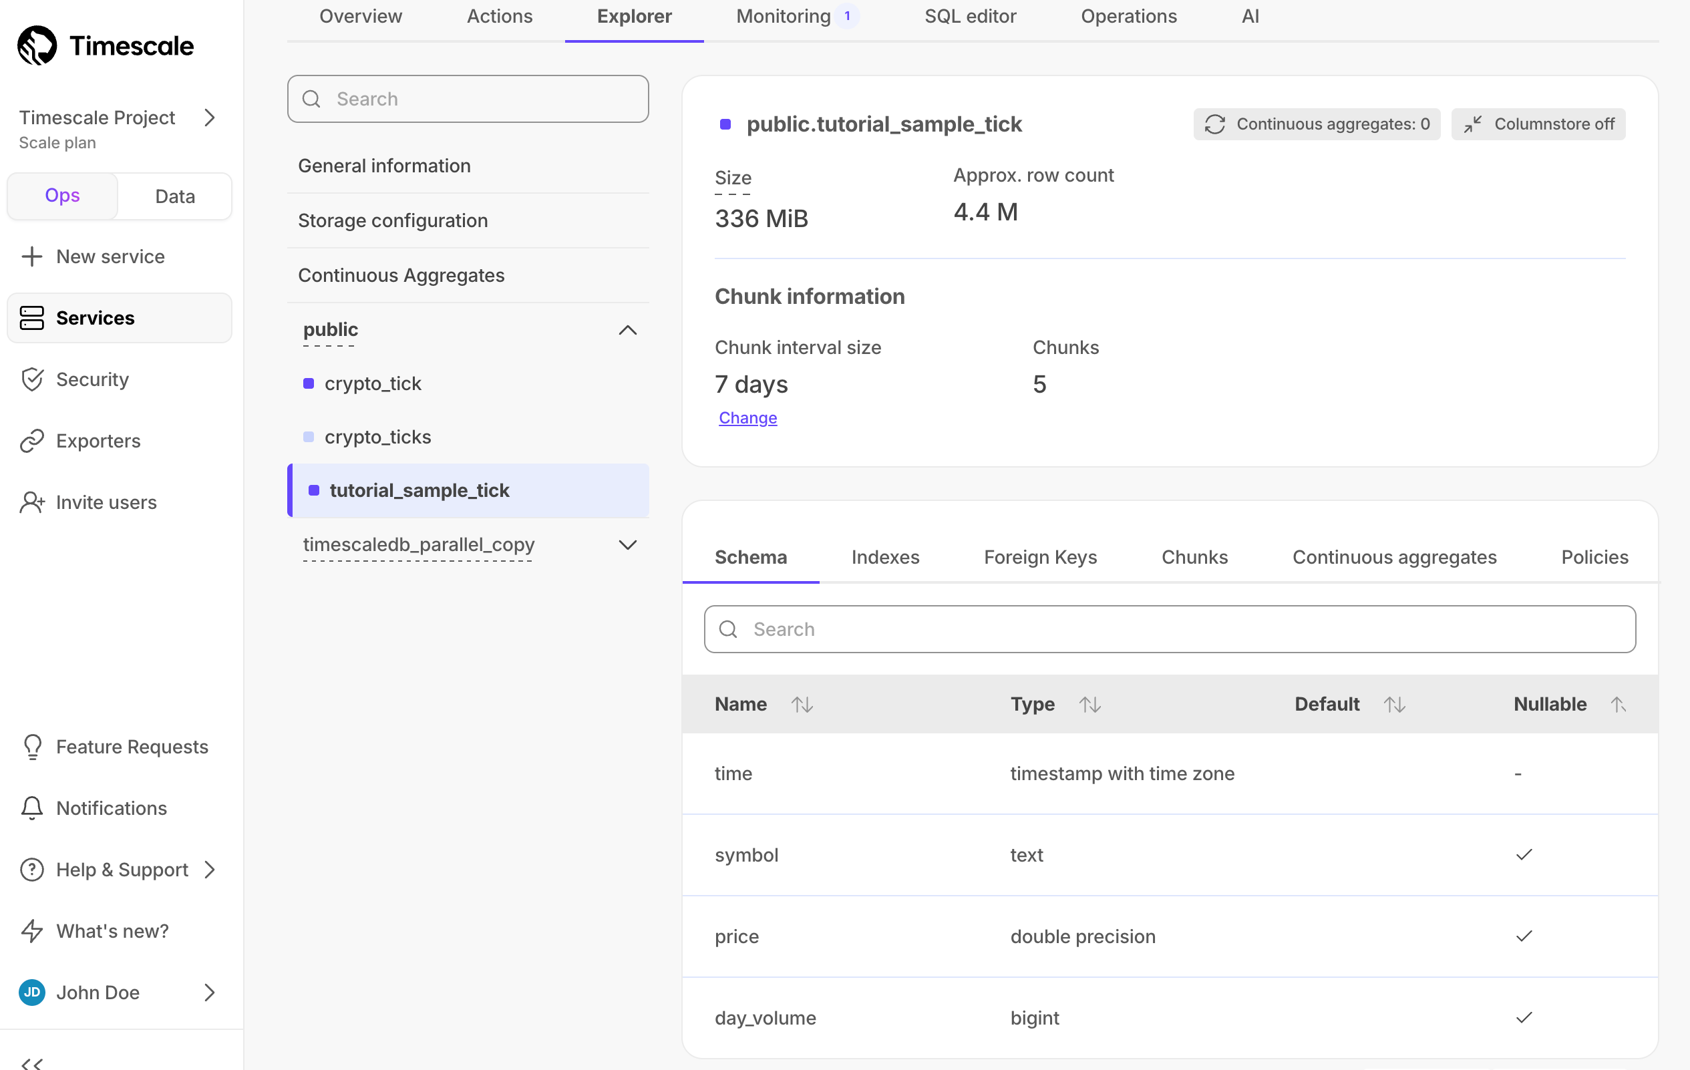This screenshot has width=1690, height=1070.
Task: Click the Size label with dashed underline
Action: 733,179
